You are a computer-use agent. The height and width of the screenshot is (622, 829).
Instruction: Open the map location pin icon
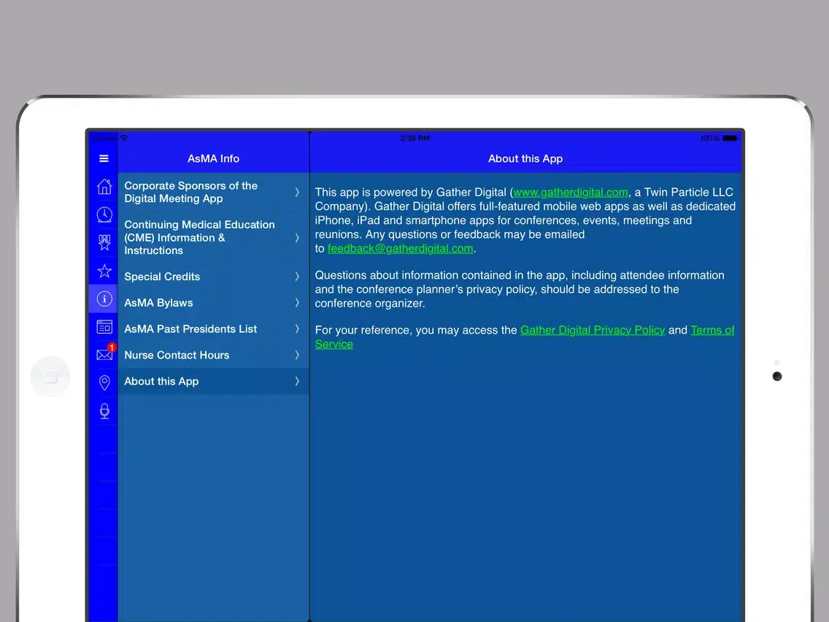pos(104,383)
